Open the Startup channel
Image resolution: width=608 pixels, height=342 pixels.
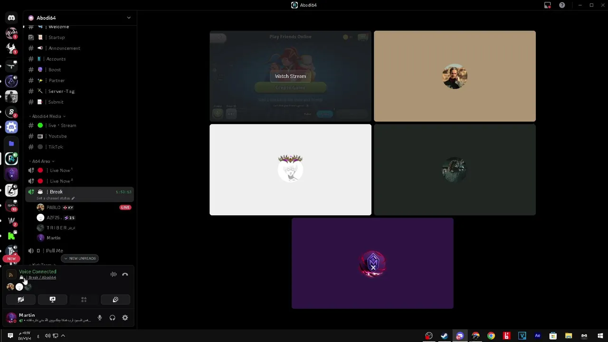(x=79, y=38)
